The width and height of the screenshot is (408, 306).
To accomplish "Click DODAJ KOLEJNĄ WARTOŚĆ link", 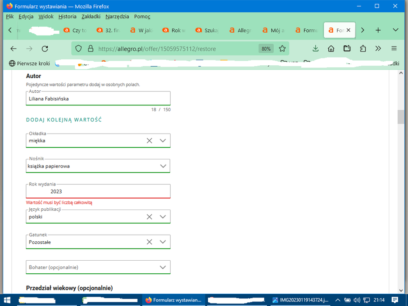I will 64,120.
